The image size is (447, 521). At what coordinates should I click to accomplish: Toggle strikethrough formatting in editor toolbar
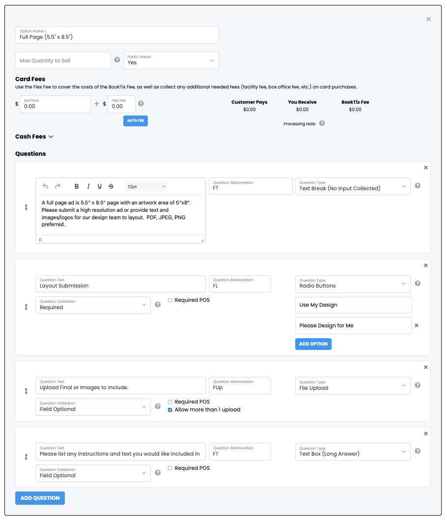pos(111,186)
